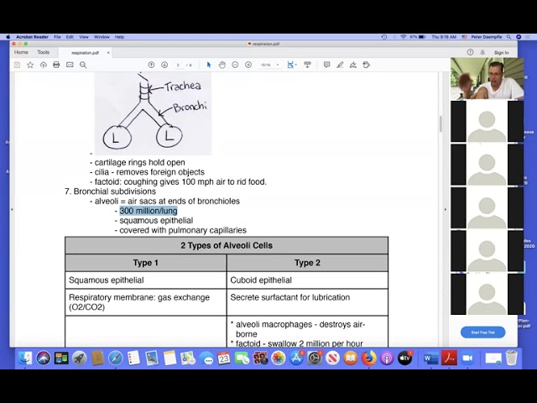The image size is (537, 403).
Task: Click the email envelope icon
Action: [70, 65]
